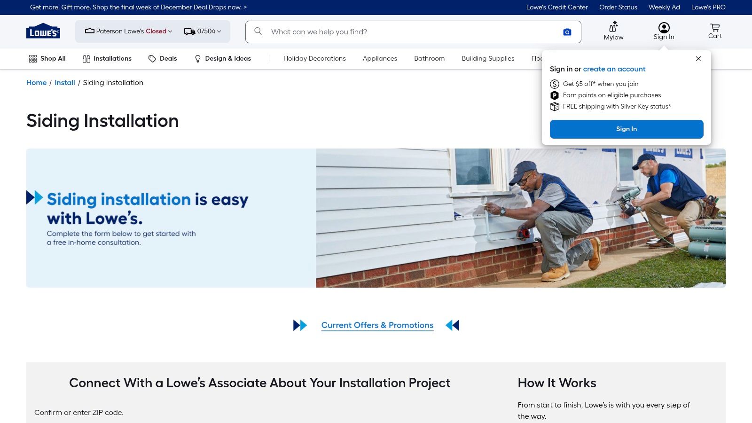Click the Lowe's logo
Screen dimensions: 752x423
43,31
